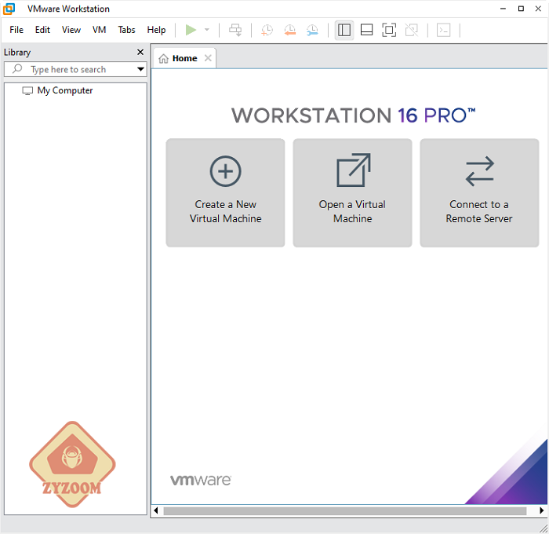Click Take a Snapshot clock icon

point(267,30)
